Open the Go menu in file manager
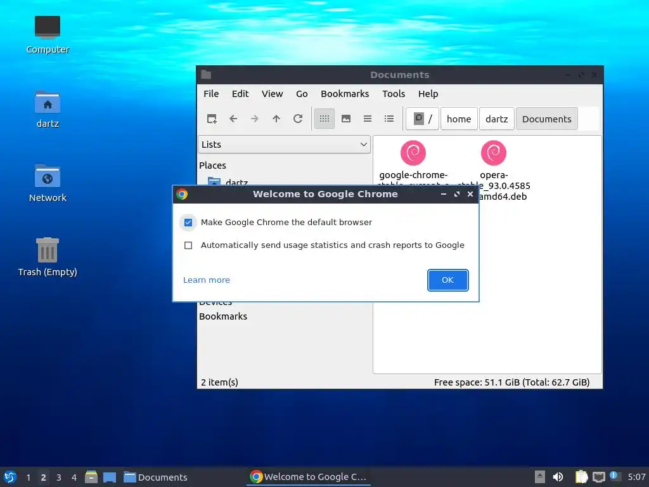 302,94
